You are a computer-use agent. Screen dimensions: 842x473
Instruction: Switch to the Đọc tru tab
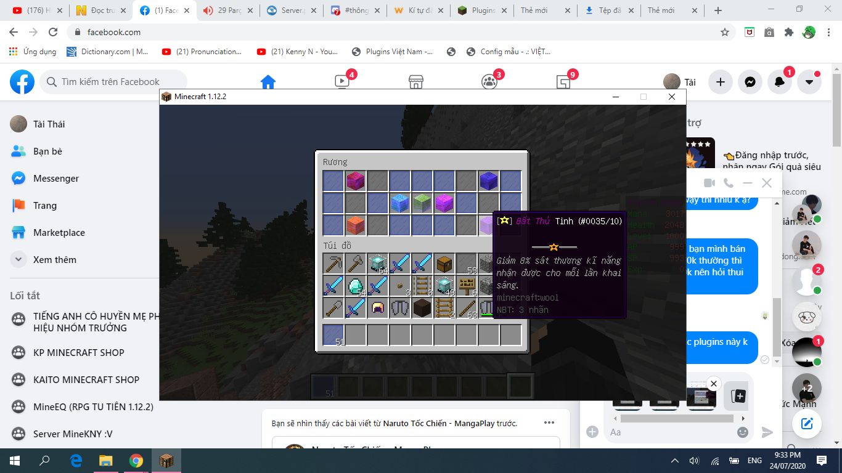point(100,10)
